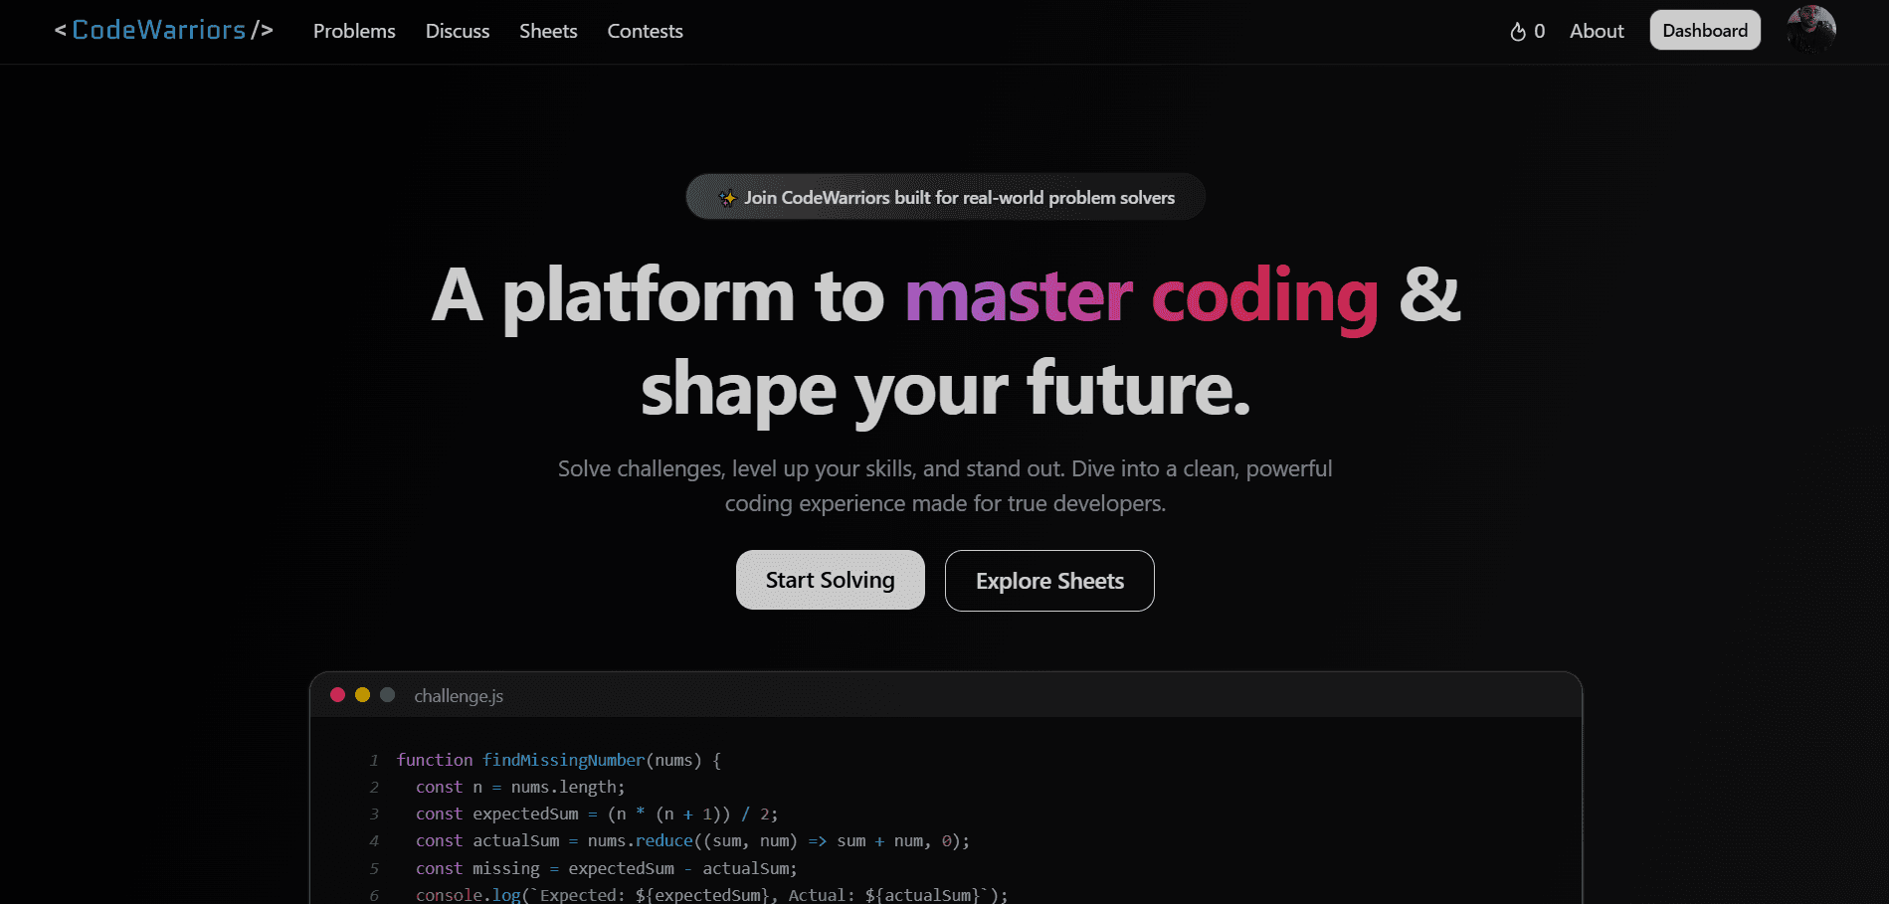The width and height of the screenshot is (1889, 904).
Task: Click the CodeWarriors logo
Action: [x=162, y=30]
